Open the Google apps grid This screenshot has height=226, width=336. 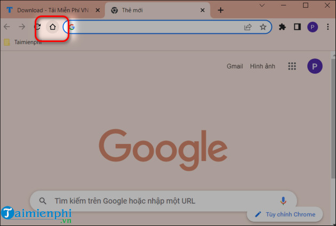[292, 66]
